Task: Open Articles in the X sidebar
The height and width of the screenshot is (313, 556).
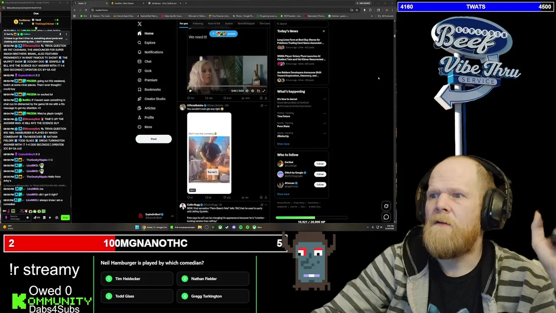Action: click(x=146, y=108)
